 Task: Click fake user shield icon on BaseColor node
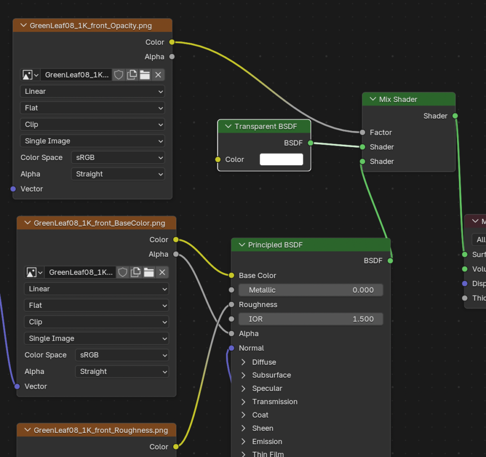[123, 272]
